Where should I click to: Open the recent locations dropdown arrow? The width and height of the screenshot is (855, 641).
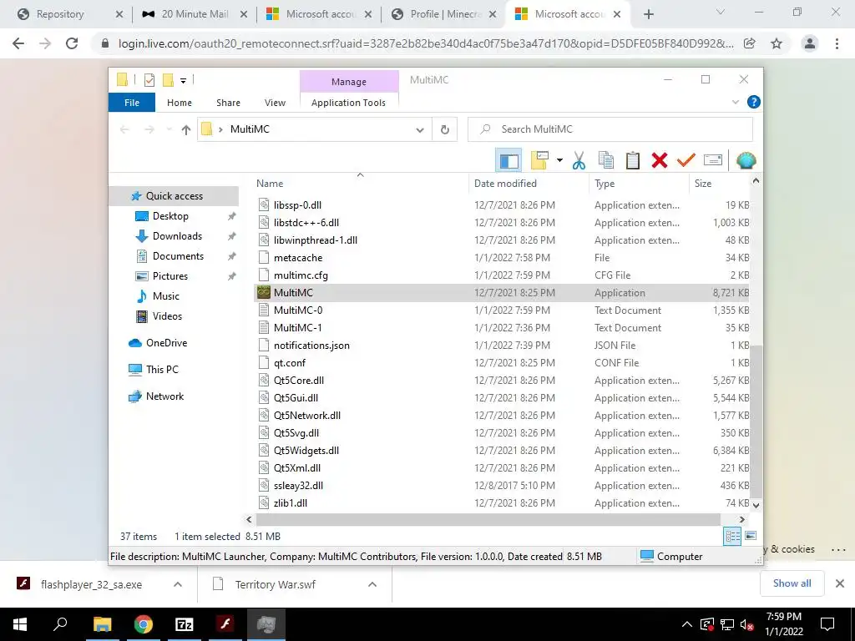point(169,129)
